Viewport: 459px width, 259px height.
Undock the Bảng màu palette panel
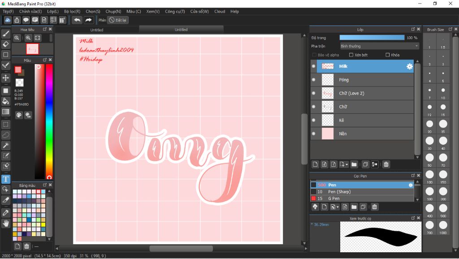45,185
